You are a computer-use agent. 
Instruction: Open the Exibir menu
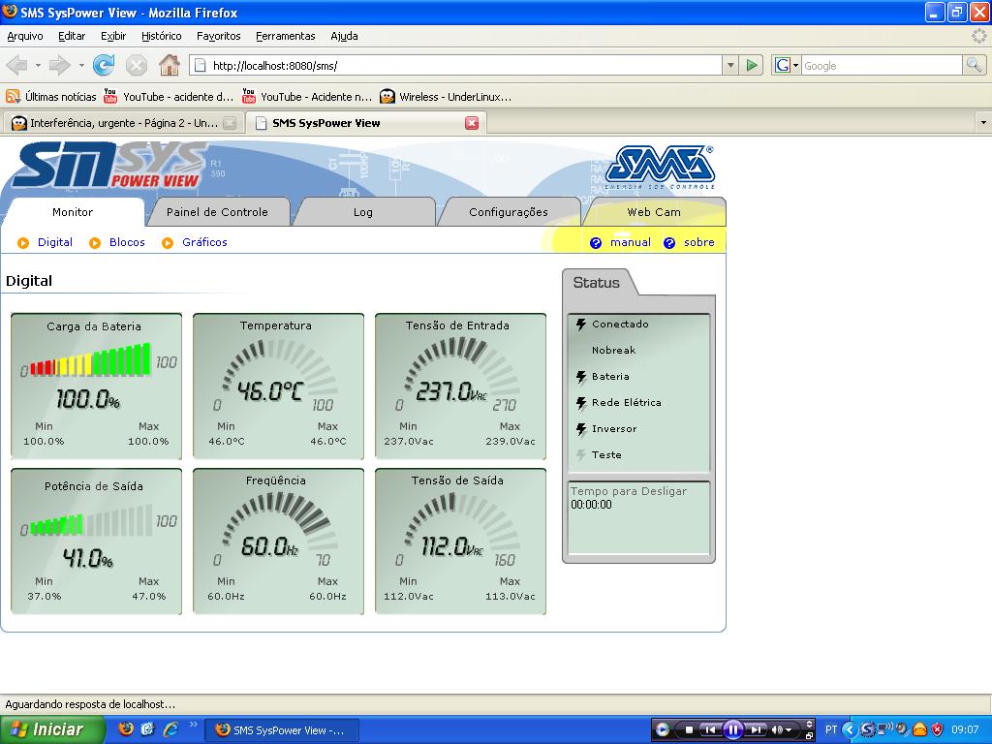(113, 36)
